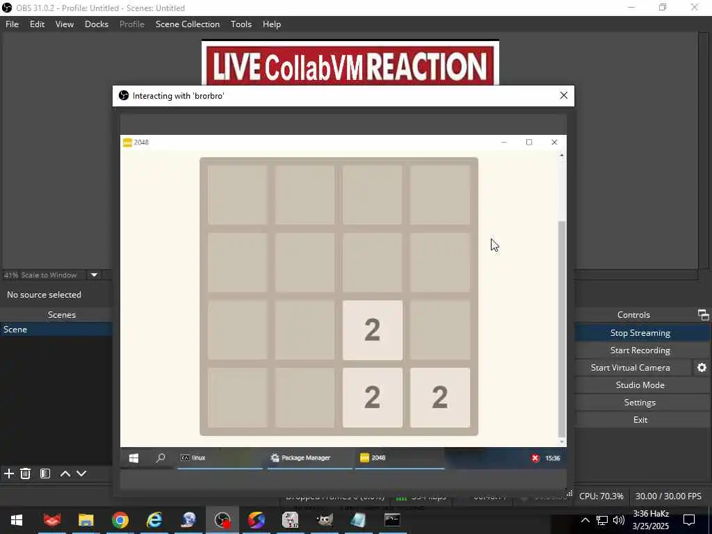Viewport: 712px width, 534px height.
Task: Open virtual camera settings gear icon
Action: pos(702,367)
